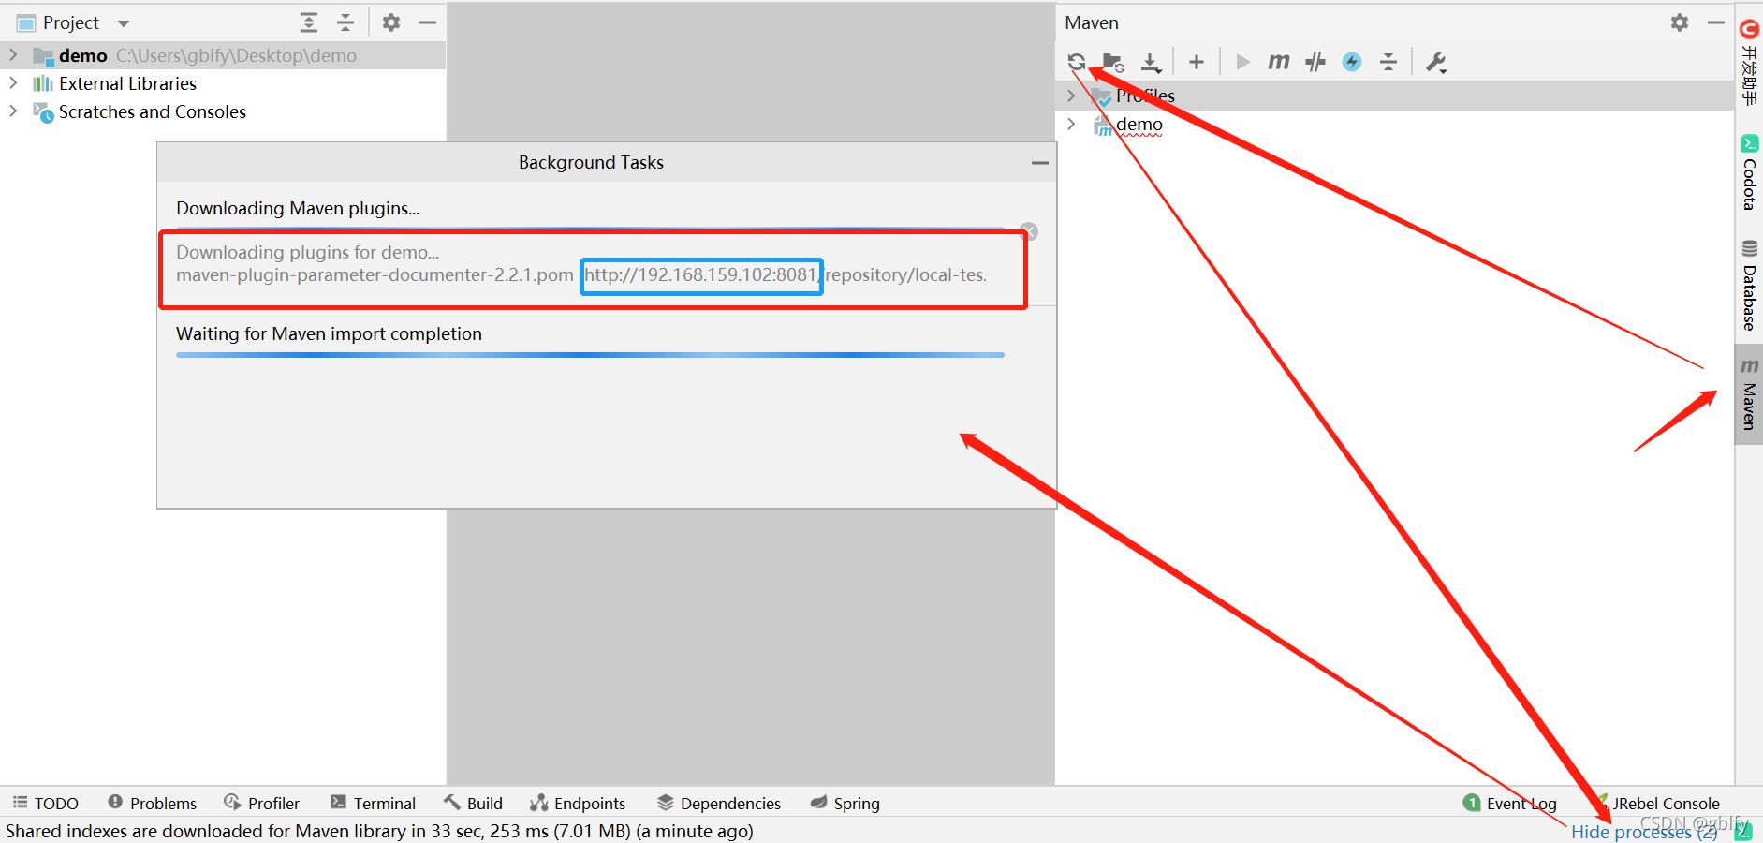Screen dimensions: 1763x843
Task: Open Project panel gear options
Action: click(x=391, y=22)
